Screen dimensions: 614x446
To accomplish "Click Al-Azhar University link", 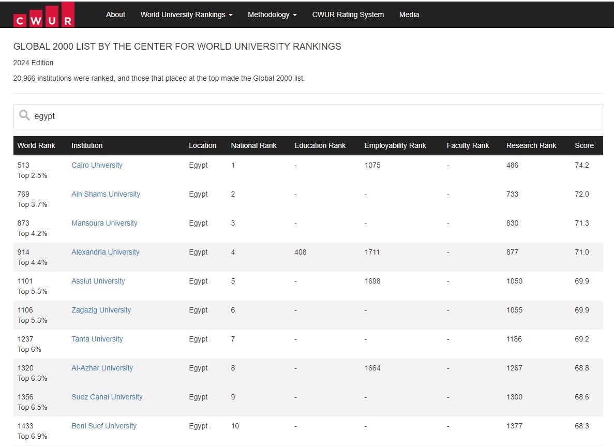I will (102, 368).
